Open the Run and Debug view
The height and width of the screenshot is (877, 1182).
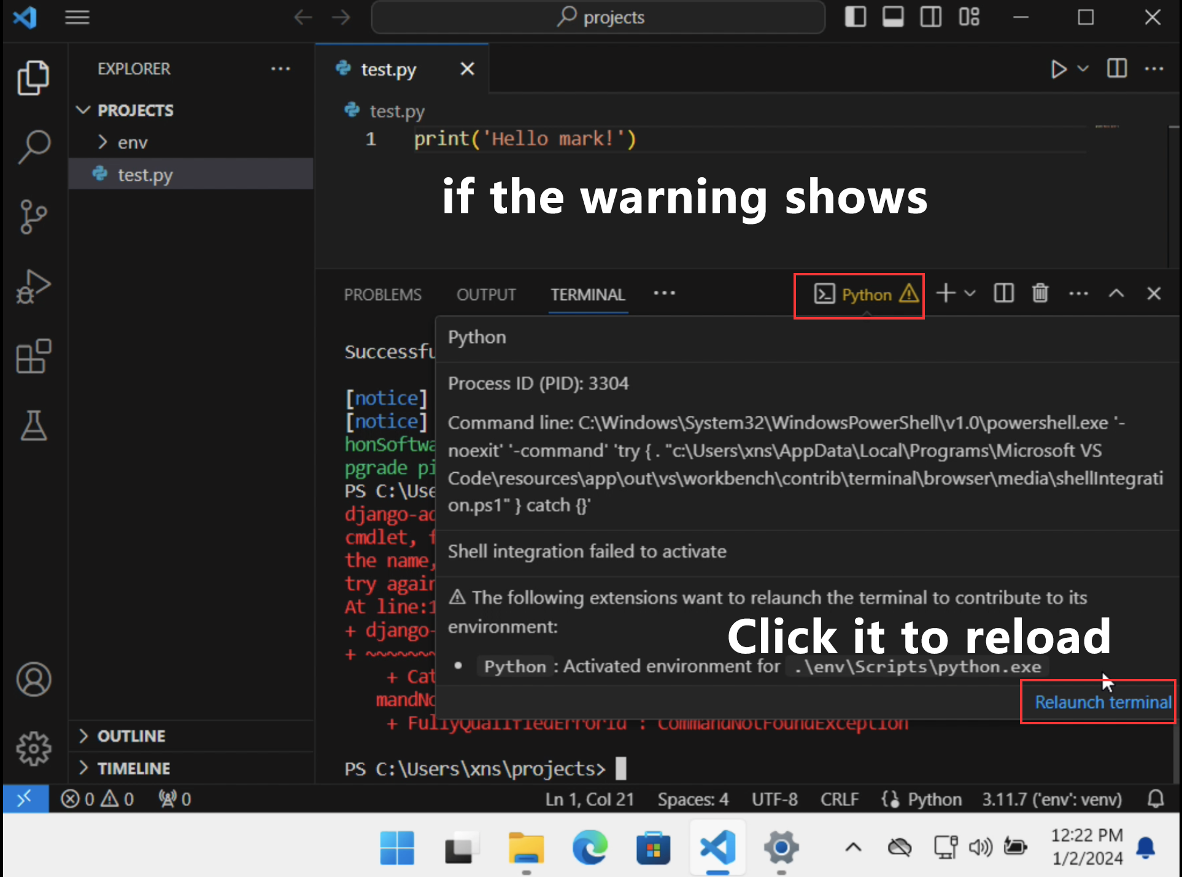[x=33, y=286]
